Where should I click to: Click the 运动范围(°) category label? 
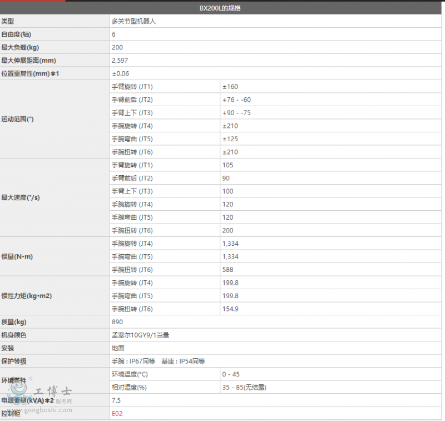pos(18,119)
